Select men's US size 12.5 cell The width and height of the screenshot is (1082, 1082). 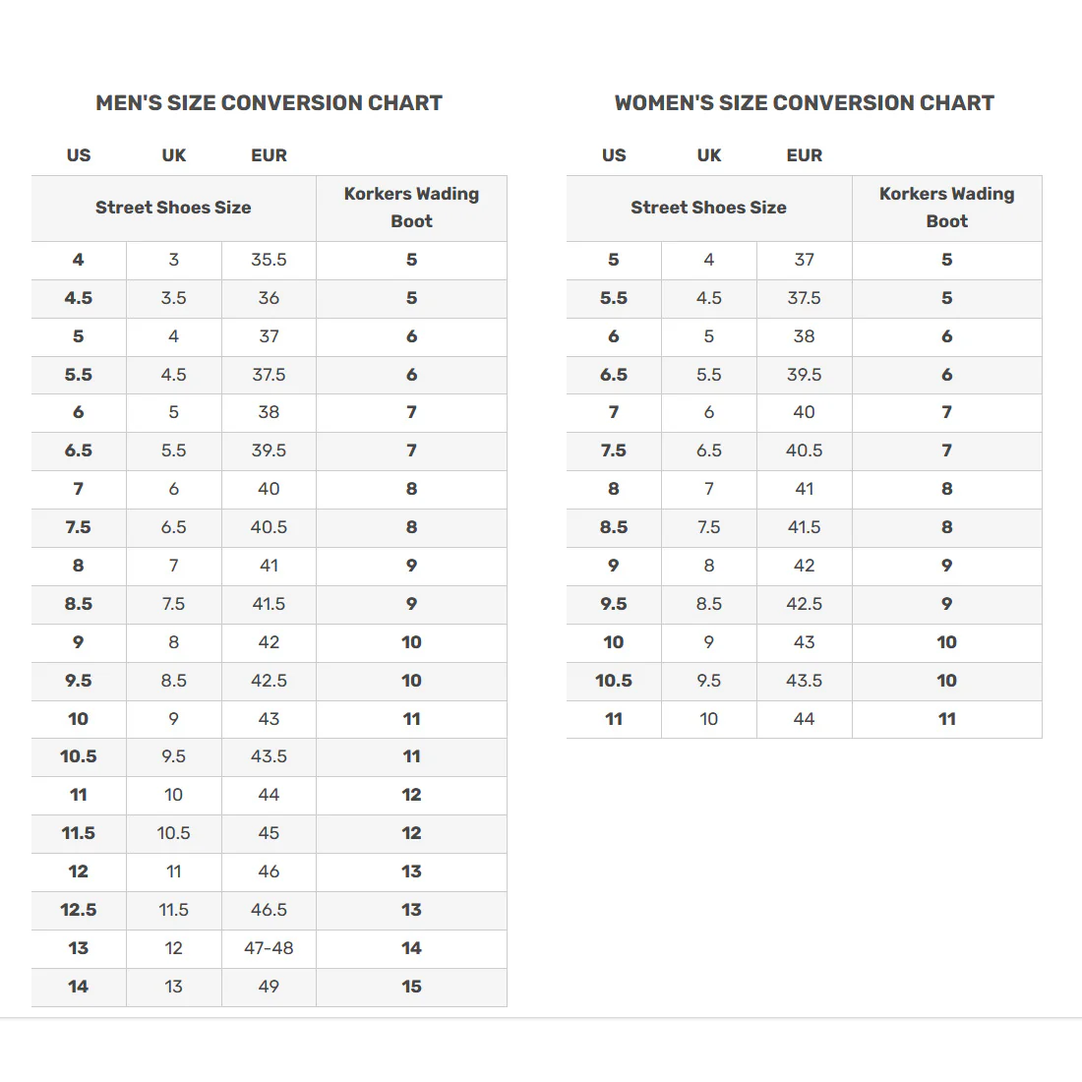(x=79, y=910)
